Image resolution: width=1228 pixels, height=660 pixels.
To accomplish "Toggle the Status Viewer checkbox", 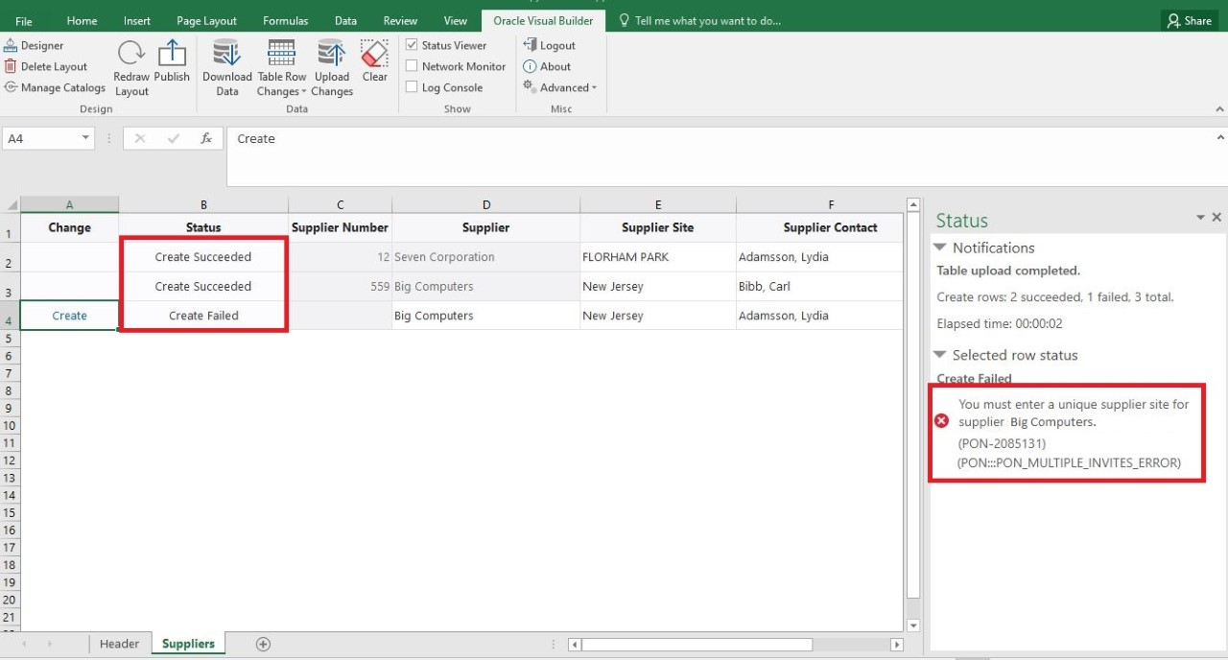I will pos(412,45).
